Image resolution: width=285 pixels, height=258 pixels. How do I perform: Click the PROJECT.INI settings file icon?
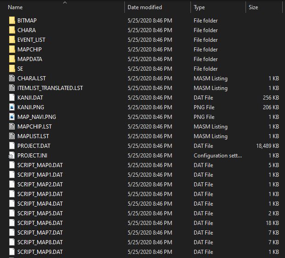click(x=12, y=156)
